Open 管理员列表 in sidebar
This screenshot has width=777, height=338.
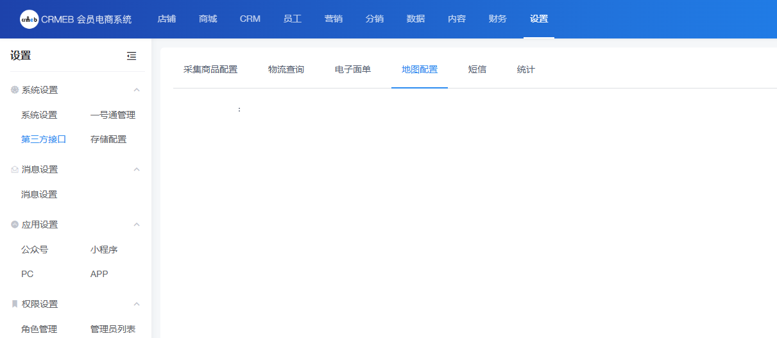tap(113, 329)
